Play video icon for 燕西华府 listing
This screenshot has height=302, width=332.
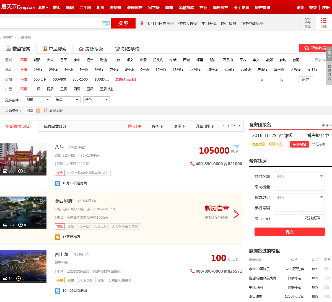coord(20,225)
